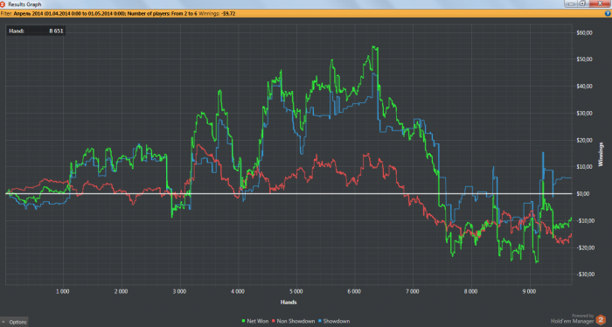
Task: Click the $0,00 axis label
Action: [583, 193]
